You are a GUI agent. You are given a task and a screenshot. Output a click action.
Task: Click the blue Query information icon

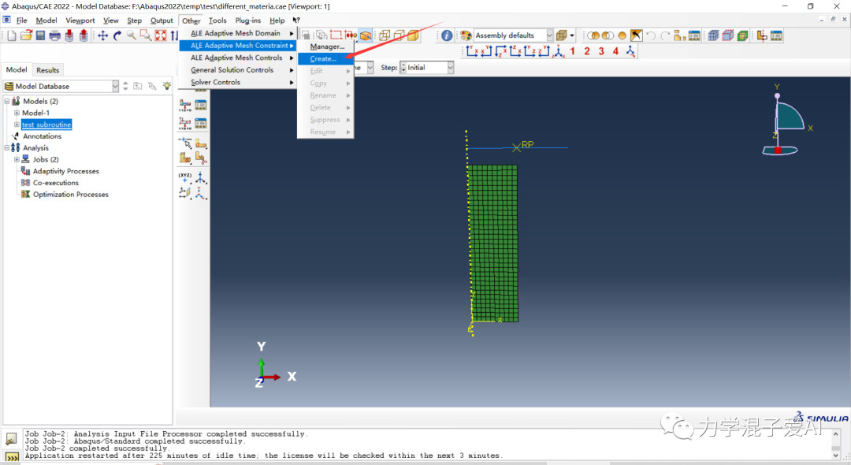tap(447, 35)
